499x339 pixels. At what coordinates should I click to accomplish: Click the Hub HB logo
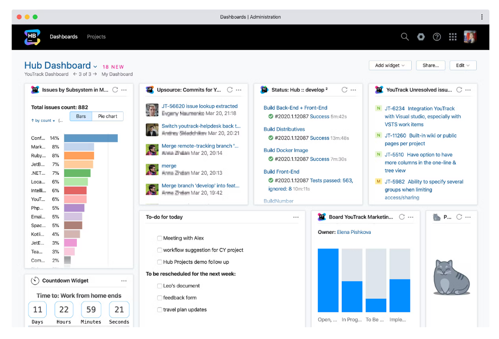tap(32, 37)
